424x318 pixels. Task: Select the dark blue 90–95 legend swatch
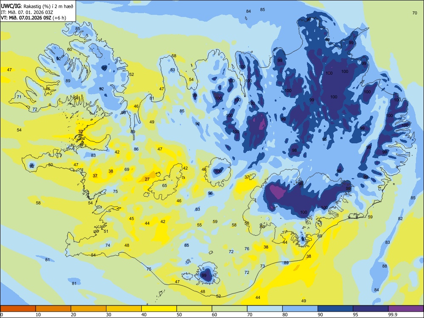click(x=335, y=309)
